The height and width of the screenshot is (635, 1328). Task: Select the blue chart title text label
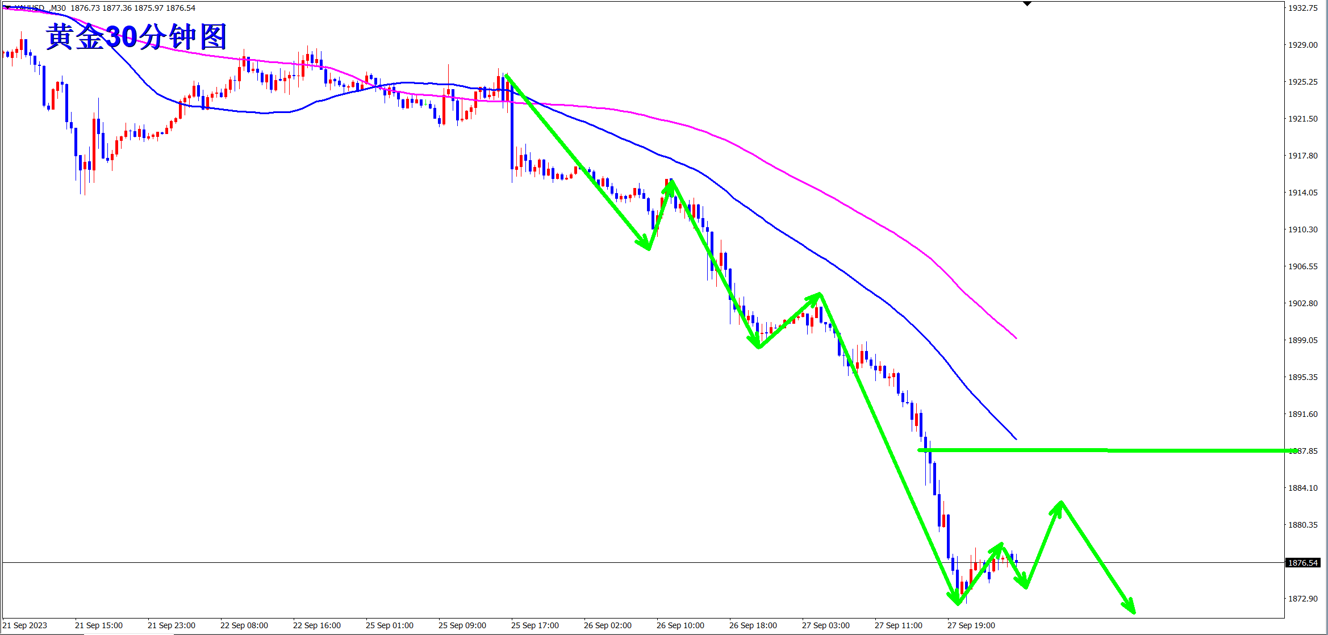point(136,37)
